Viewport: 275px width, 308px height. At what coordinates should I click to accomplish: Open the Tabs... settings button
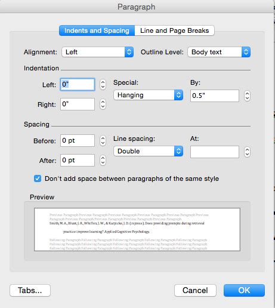click(30, 290)
